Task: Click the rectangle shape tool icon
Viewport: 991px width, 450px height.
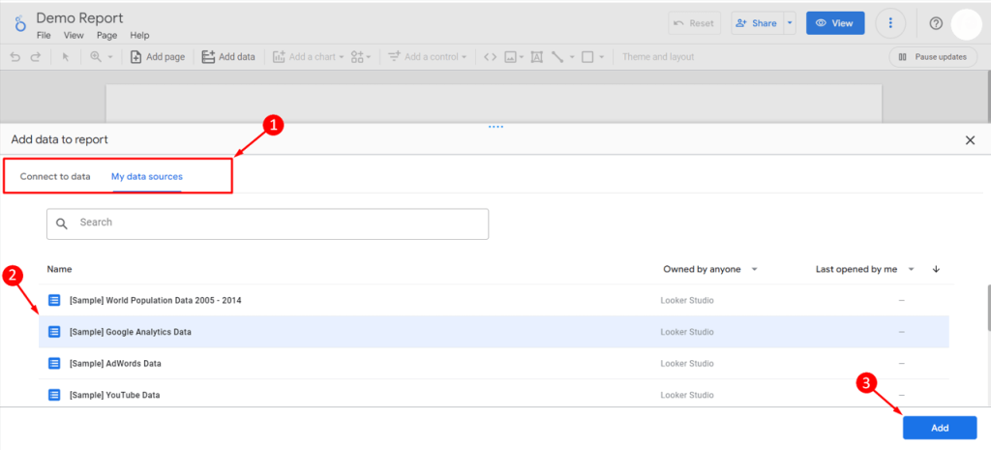Action: (x=587, y=57)
